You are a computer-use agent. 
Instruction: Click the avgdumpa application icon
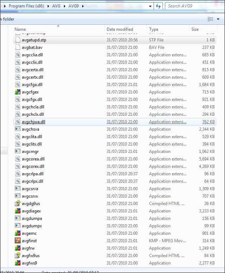(x=18, y=218)
